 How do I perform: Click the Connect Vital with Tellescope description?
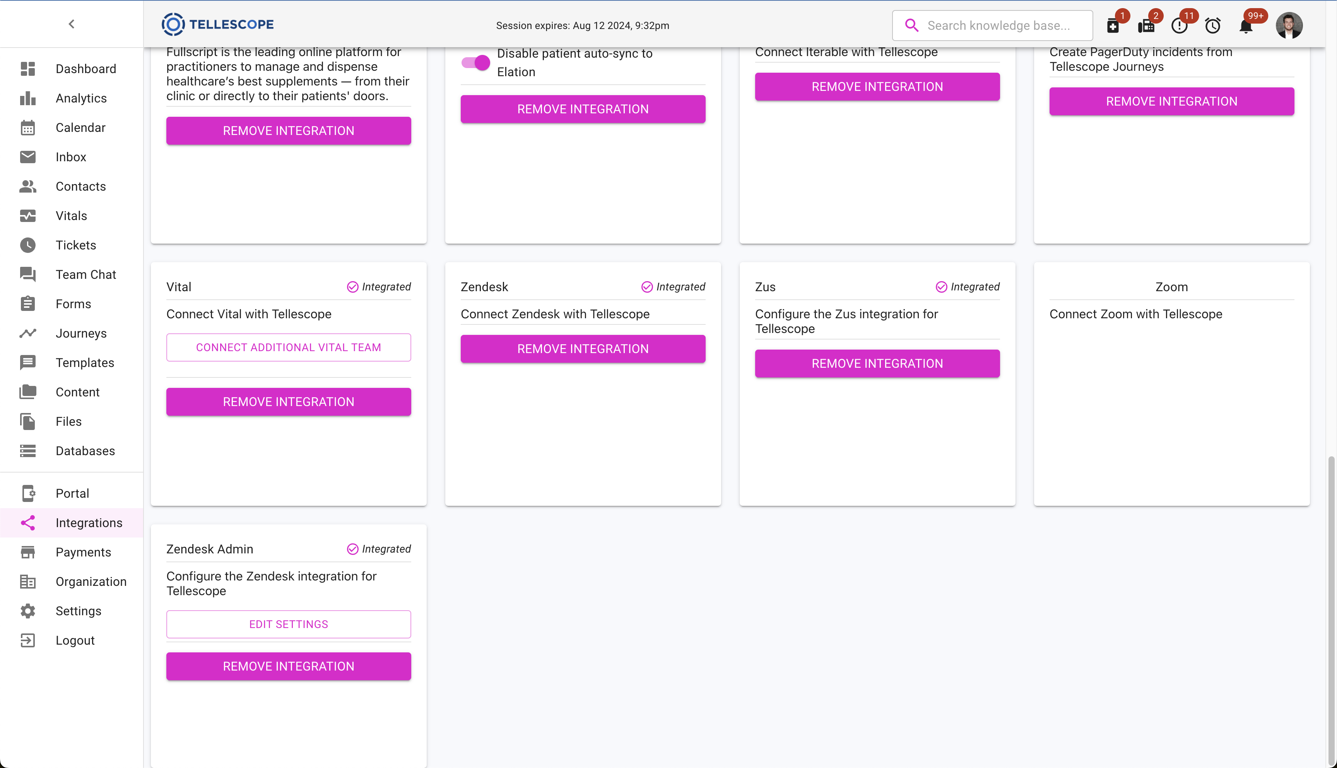click(x=249, y=314)
